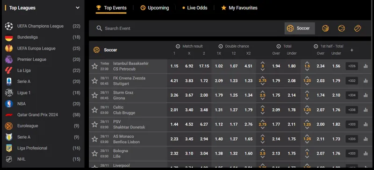Favourite the Istanbul Basaksehir vs CS Petrocub match

tap(95, 66)
